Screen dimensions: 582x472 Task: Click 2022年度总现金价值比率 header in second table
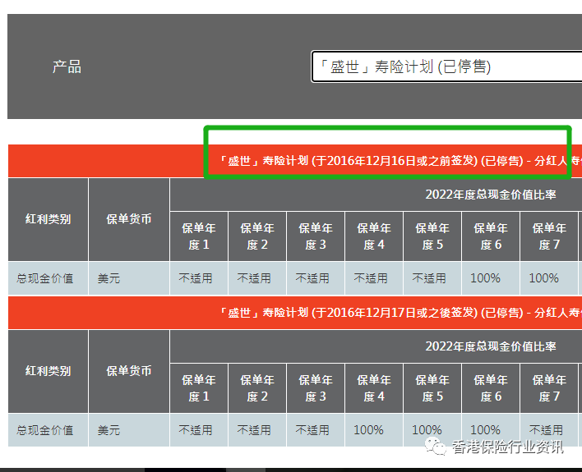click(491, 346)
